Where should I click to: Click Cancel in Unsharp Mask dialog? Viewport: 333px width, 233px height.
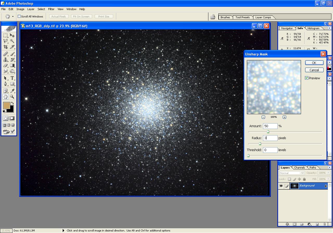click(314, 70)
